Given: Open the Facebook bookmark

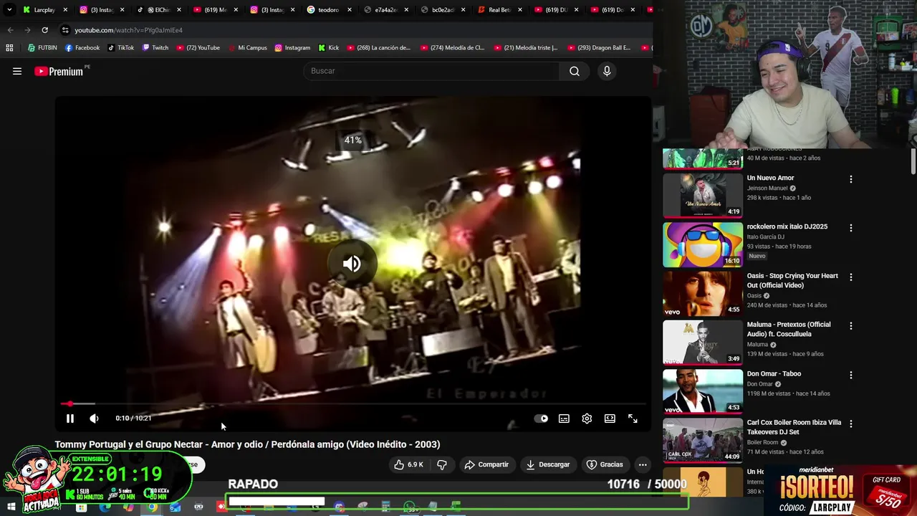Looking at the screenshot, I should point(82,48).
